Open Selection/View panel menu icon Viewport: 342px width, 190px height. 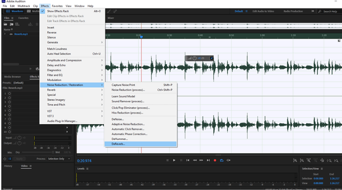point(321,169)
